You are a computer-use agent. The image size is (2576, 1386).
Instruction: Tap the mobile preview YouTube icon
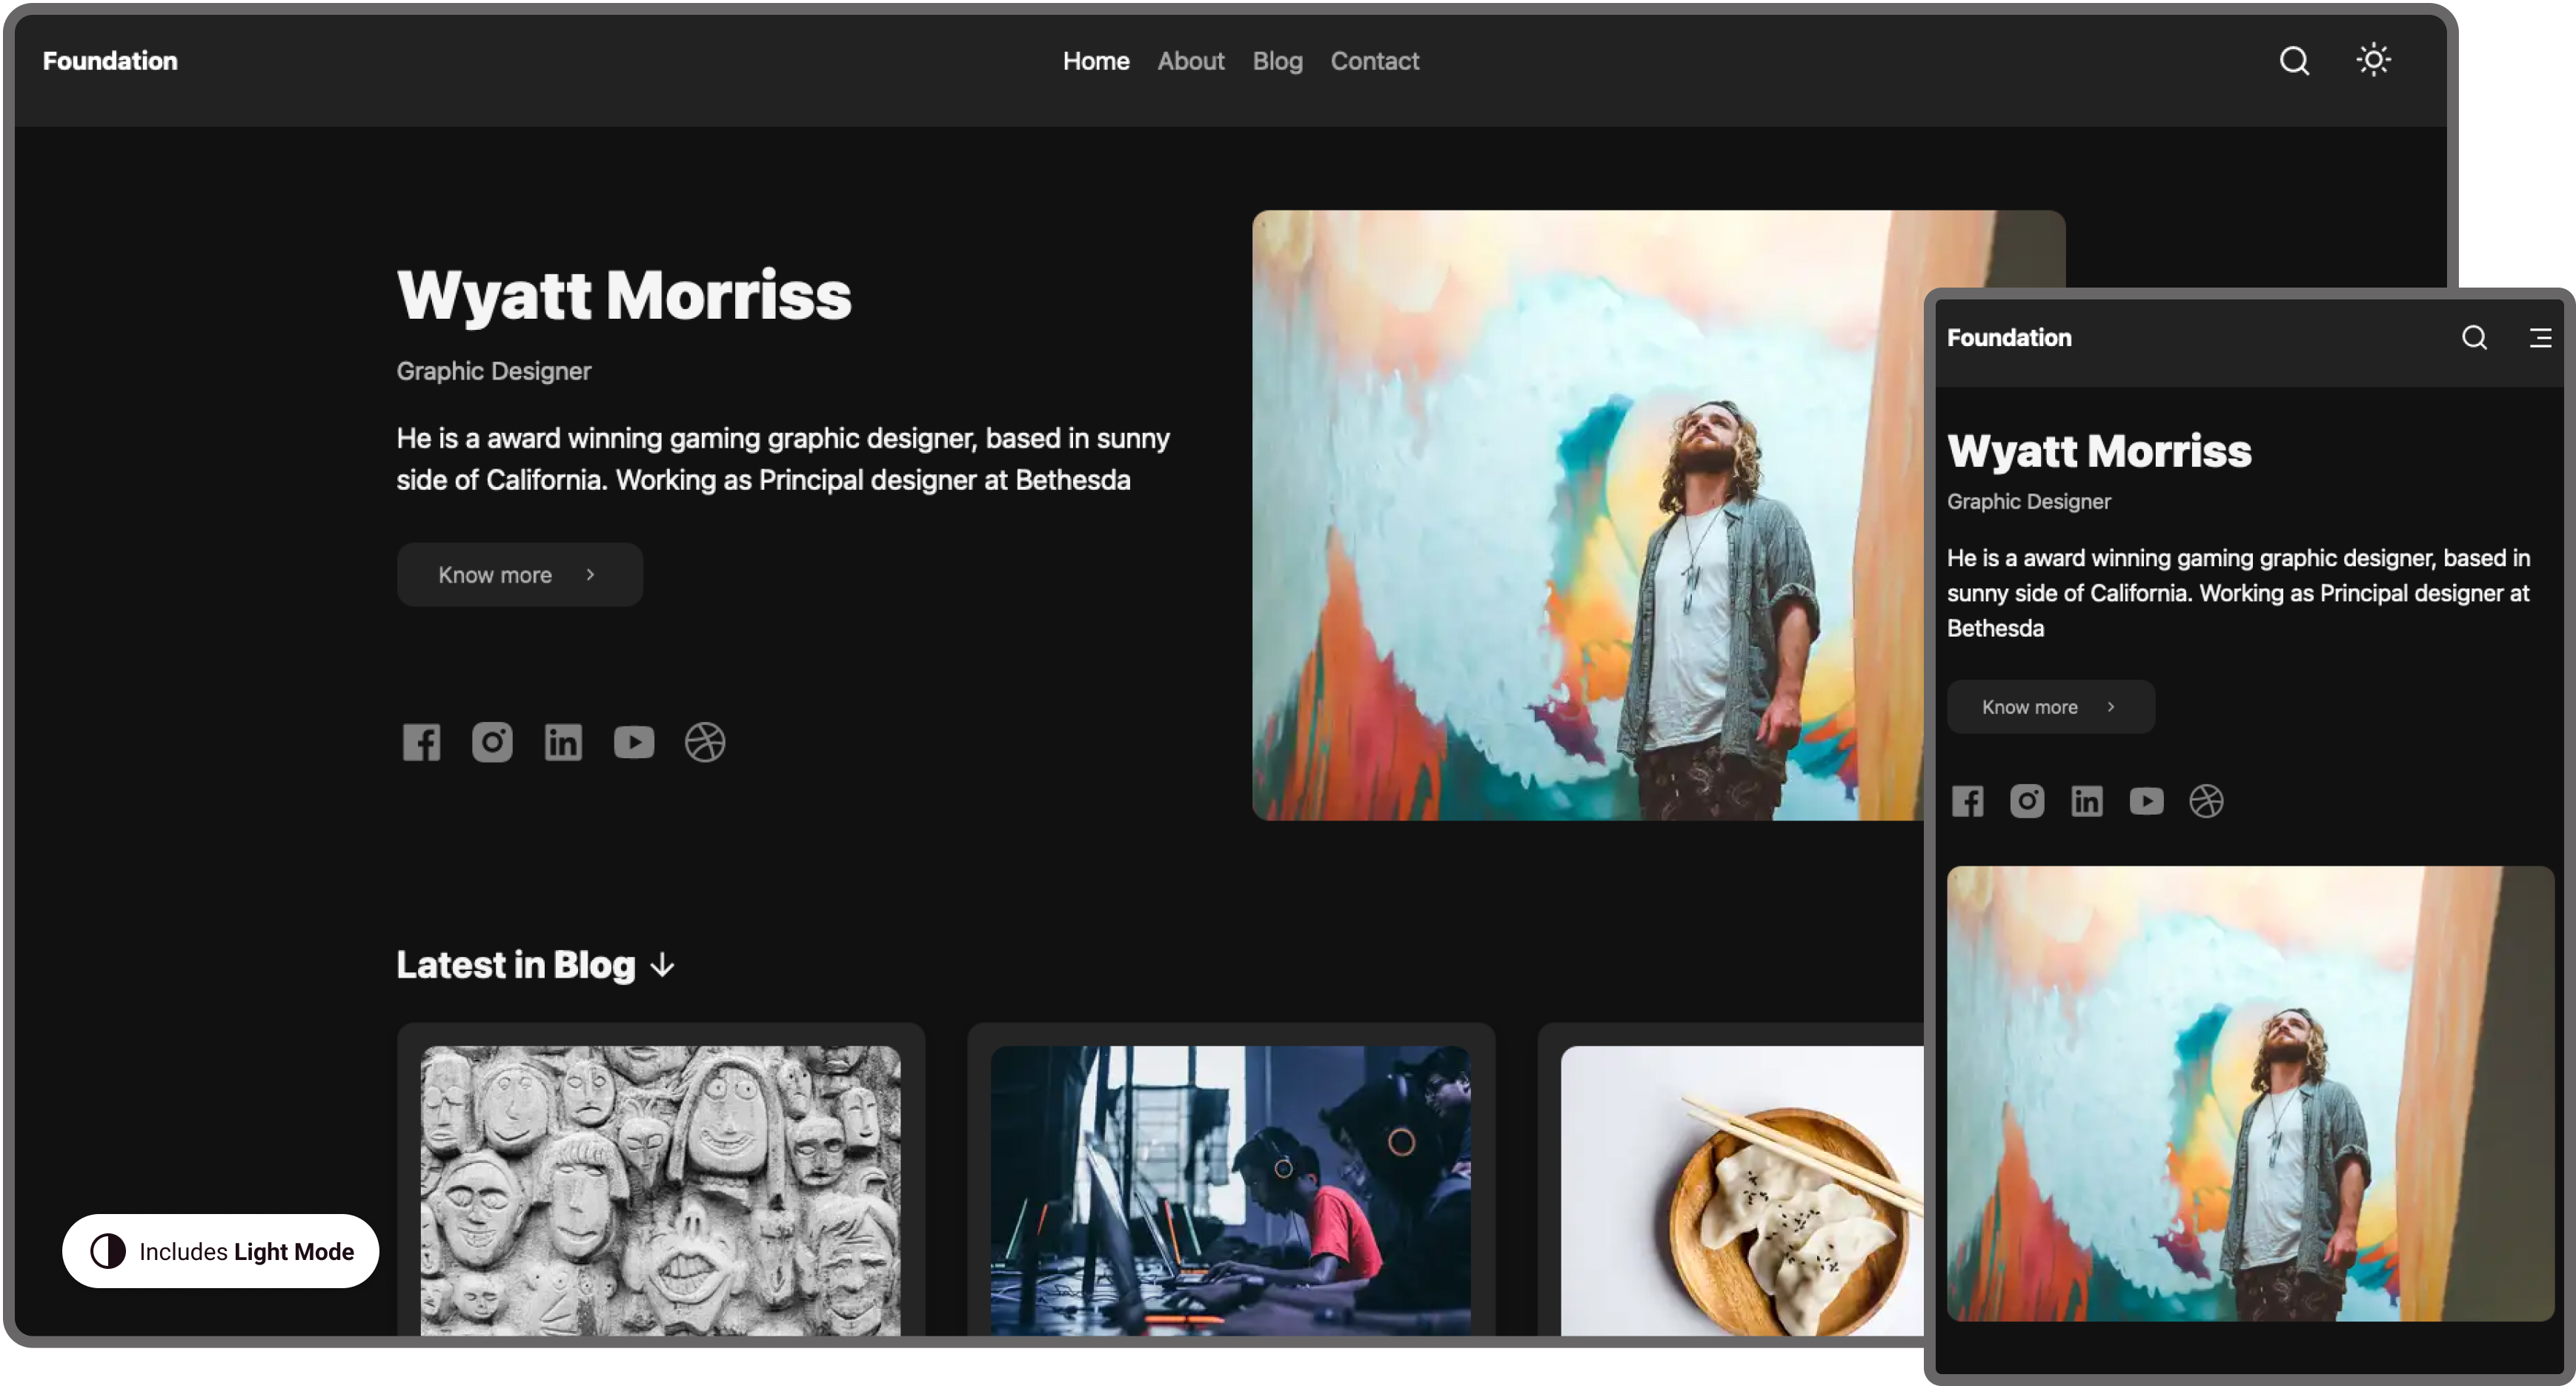(2146, 801)
